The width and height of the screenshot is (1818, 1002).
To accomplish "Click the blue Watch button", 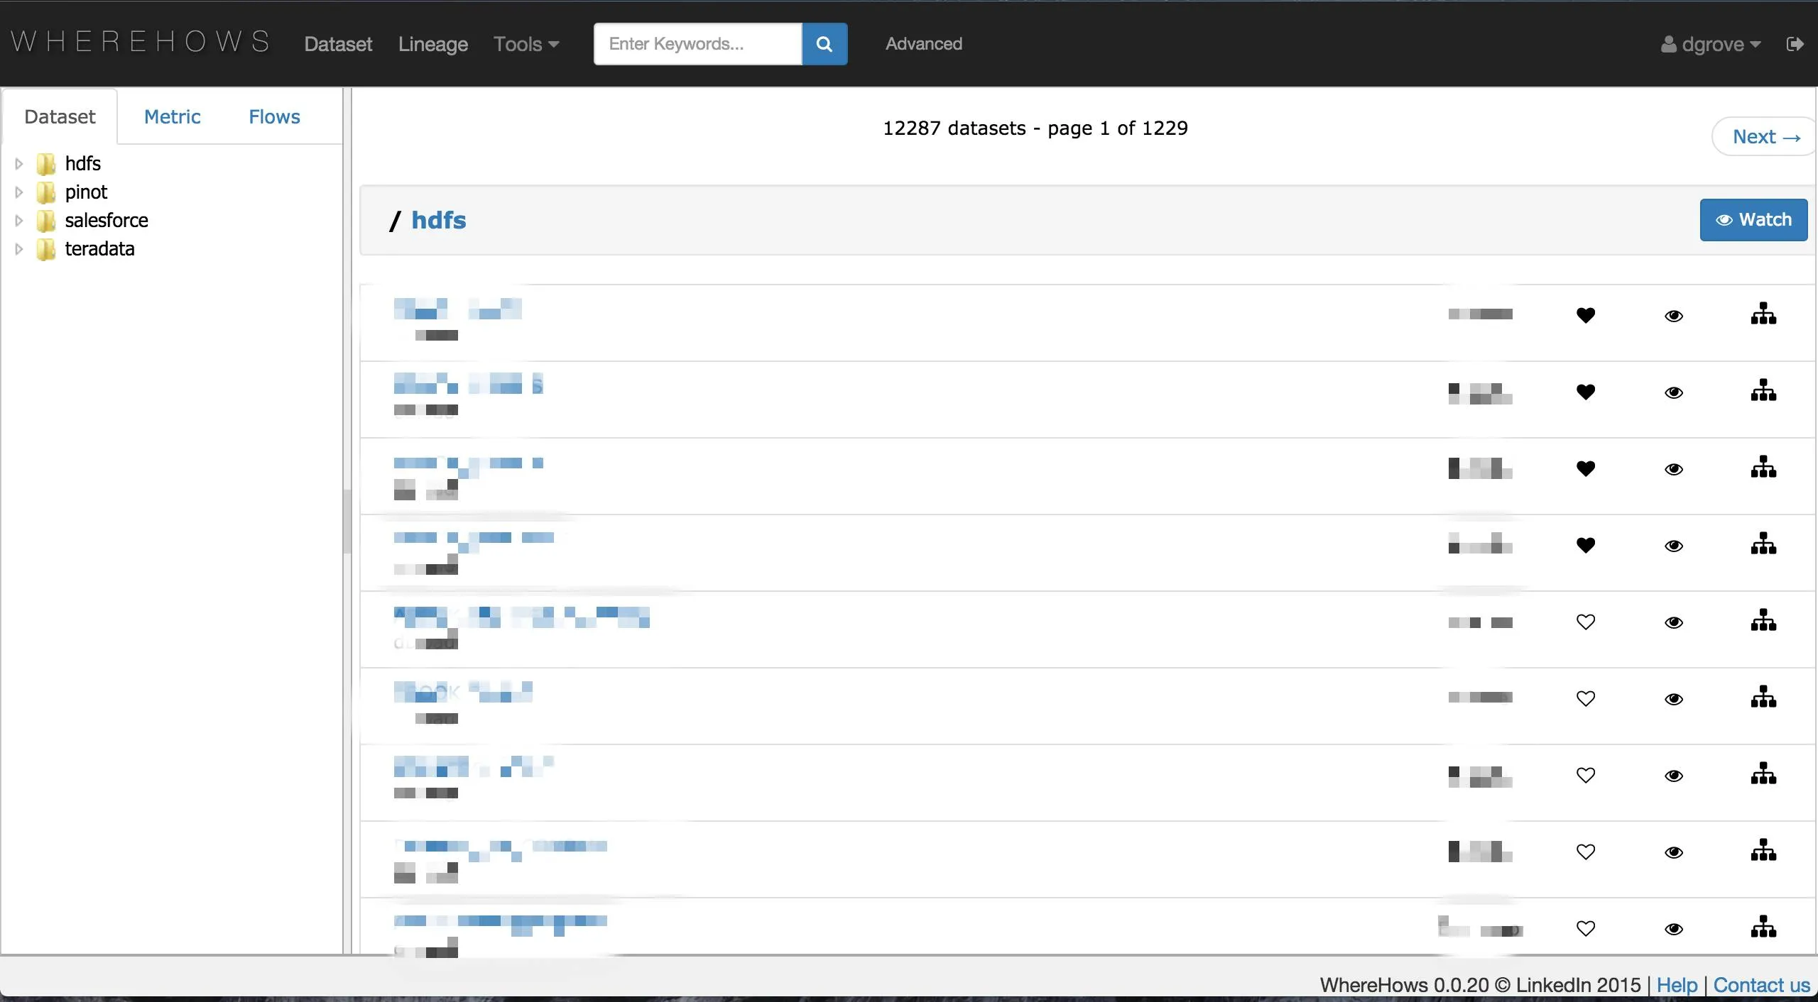I will click(1753, 220).
